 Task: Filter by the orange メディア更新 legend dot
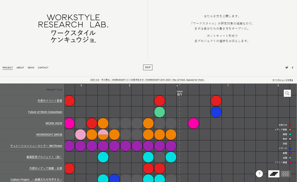(290, 130)
